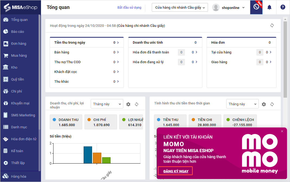Click the notification bell icon
This screenshot has width=290, height=182.
pos(269,7)
